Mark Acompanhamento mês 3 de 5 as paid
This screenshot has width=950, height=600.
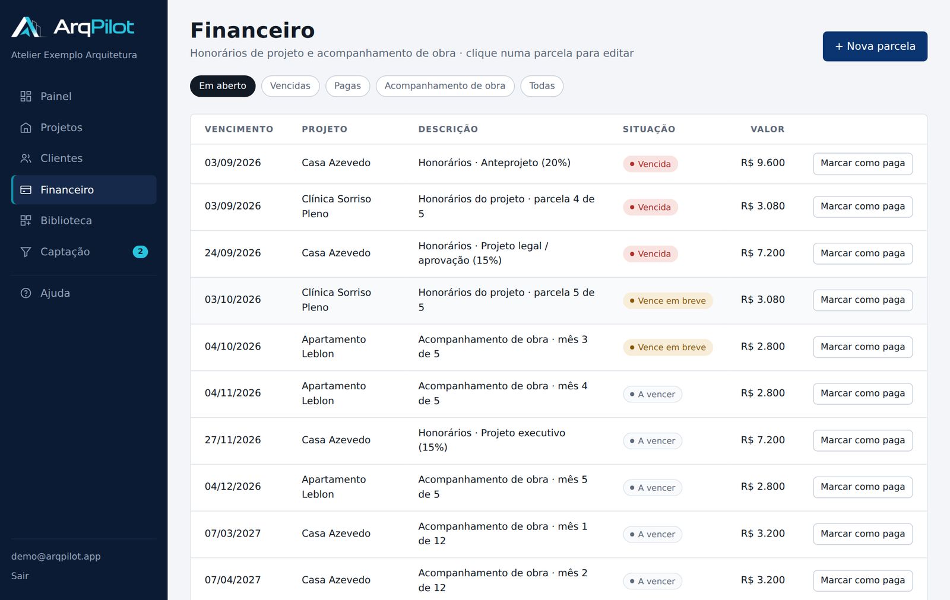coord(863,347)
